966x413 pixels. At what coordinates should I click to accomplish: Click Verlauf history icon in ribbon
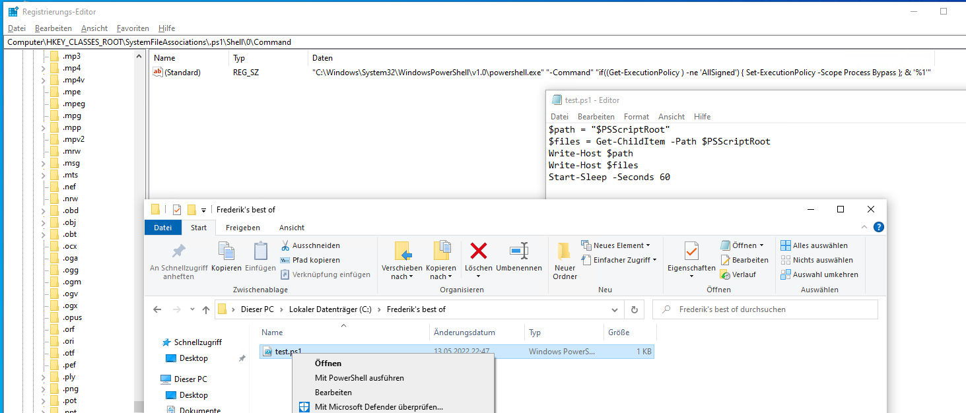726,274
